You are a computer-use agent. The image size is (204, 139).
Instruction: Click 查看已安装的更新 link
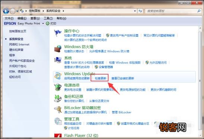click(x=123, y=78)
